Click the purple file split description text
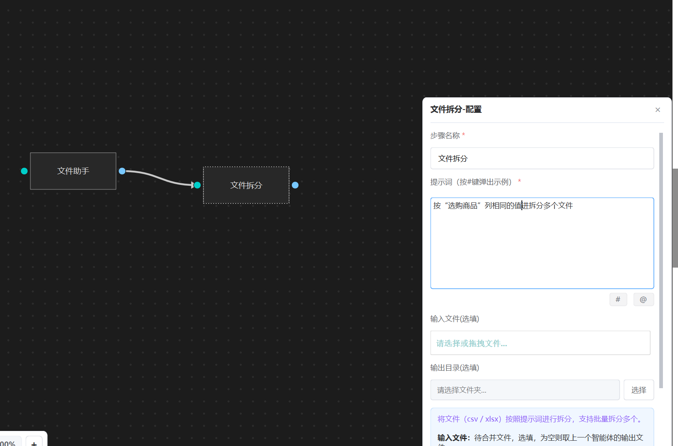The width and height of the screenshot is (678, 446). click(x=540, y=419)
